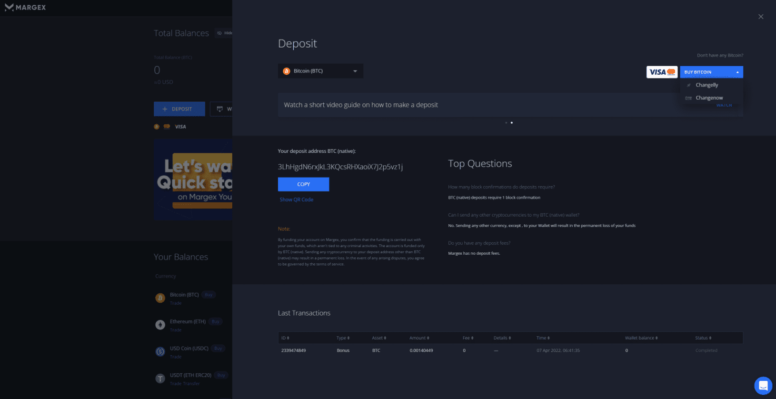Click the Don't have any Bitcoin? text
Image resolution: width=776 pixels, height=399 pixels.
point(720,56)
